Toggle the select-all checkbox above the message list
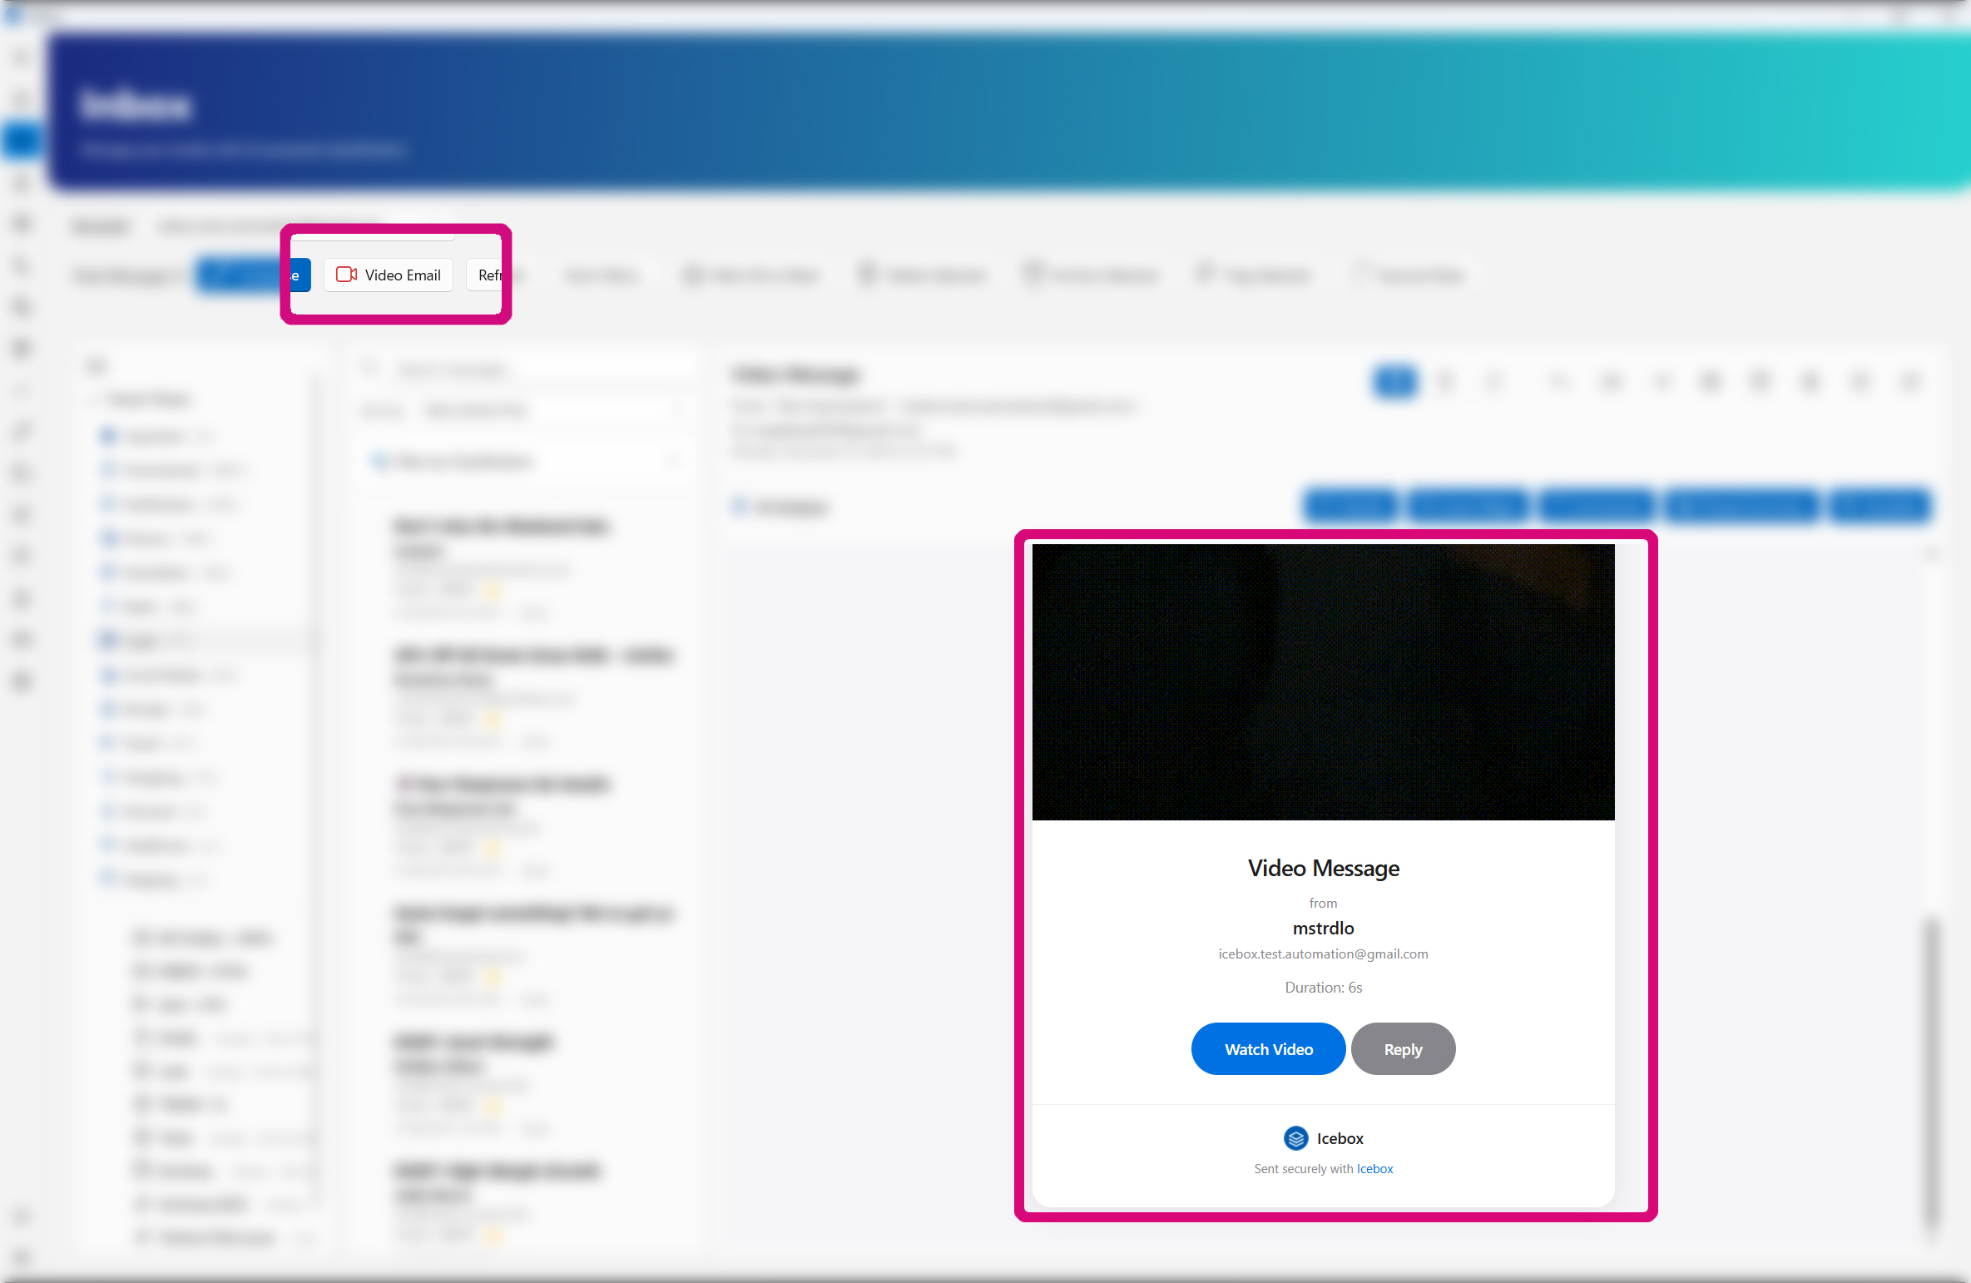Viewport: 1971px width, 1283px height. (379, 460)
